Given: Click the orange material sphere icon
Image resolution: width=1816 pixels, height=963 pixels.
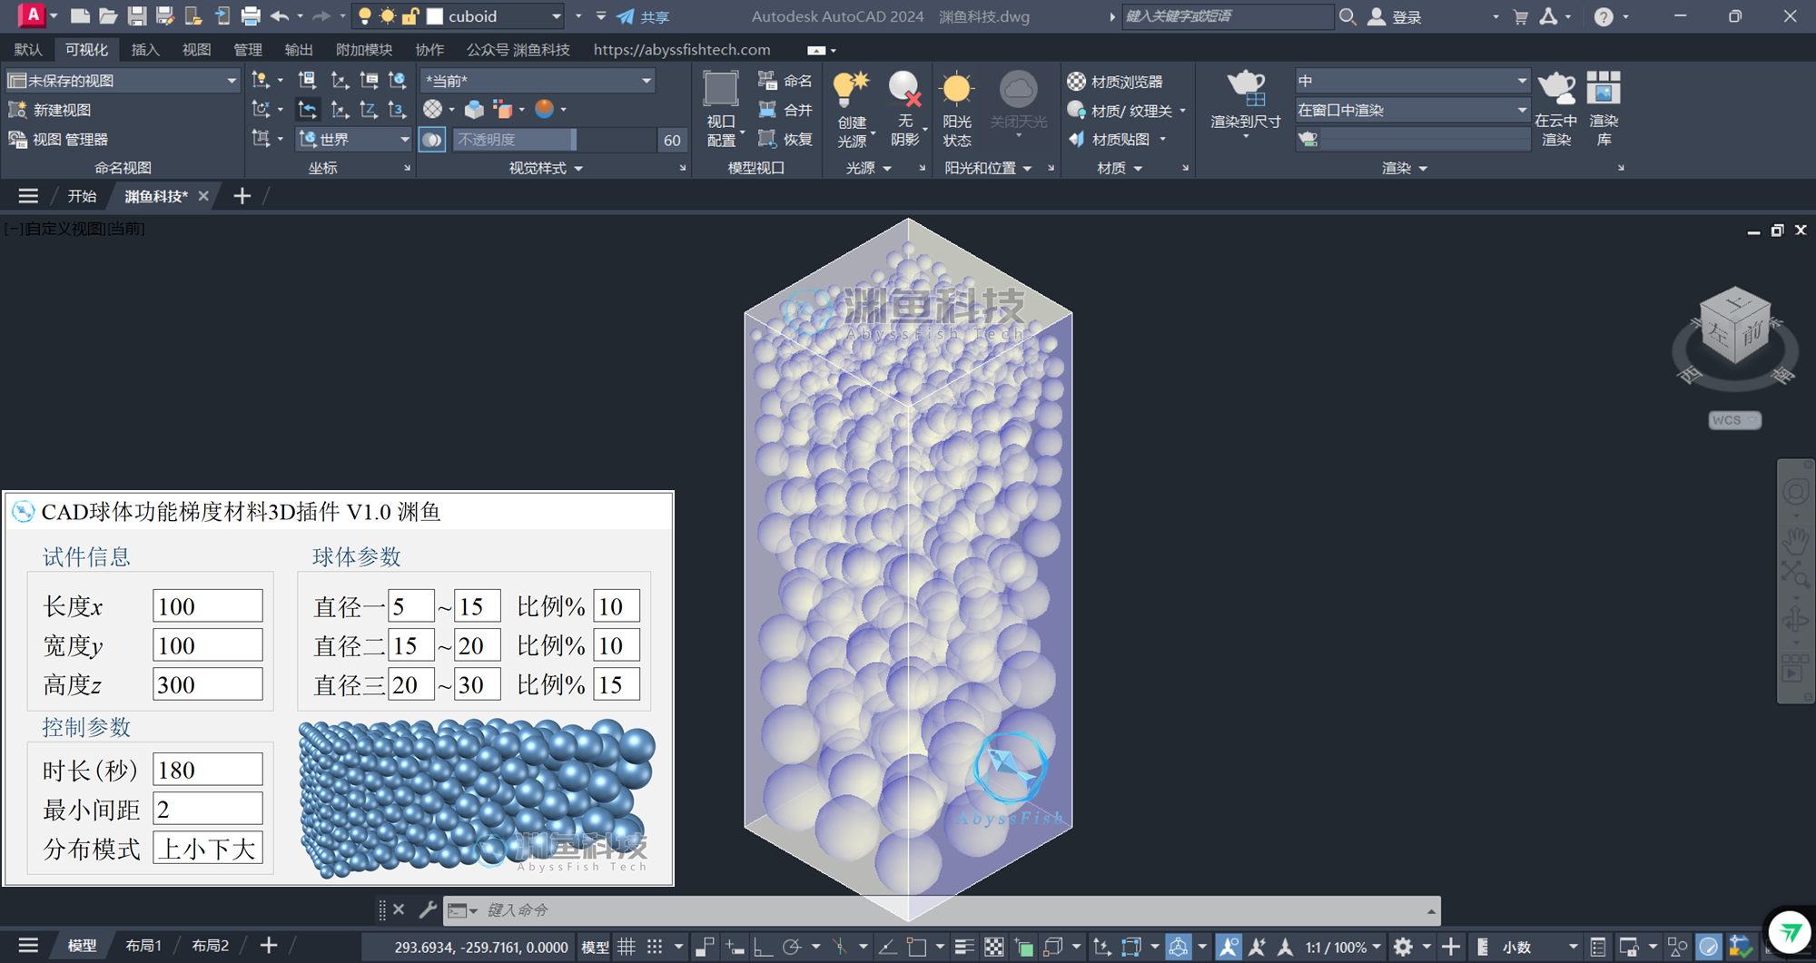Looking at the screenshot, I should point(544,109).
